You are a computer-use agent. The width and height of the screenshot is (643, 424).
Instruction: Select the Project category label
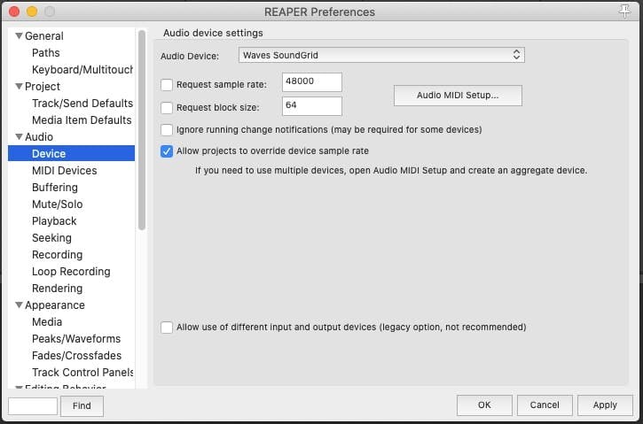pyautogui.click(x=43, y=87)
